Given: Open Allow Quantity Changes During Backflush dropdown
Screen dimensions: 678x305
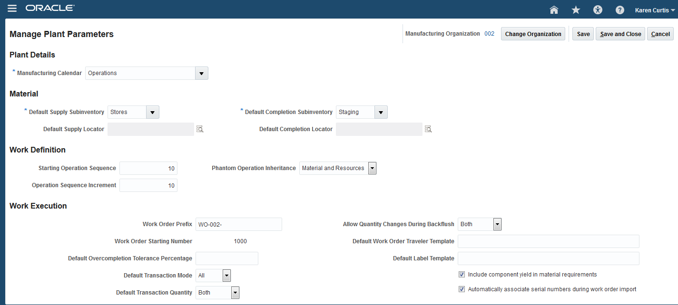Looking at the screenshot, I should tap(498, 224).
